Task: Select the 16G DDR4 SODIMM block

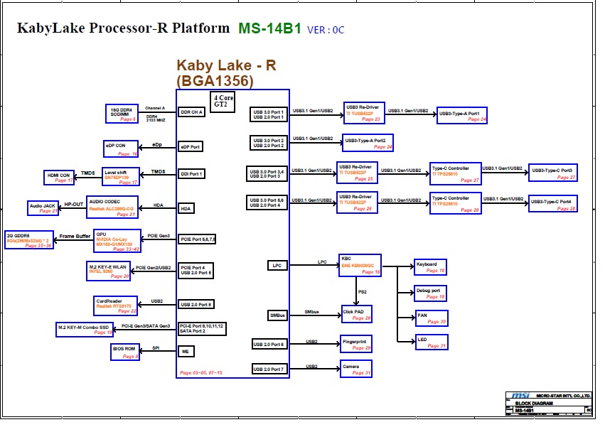Action: (122, 114)
